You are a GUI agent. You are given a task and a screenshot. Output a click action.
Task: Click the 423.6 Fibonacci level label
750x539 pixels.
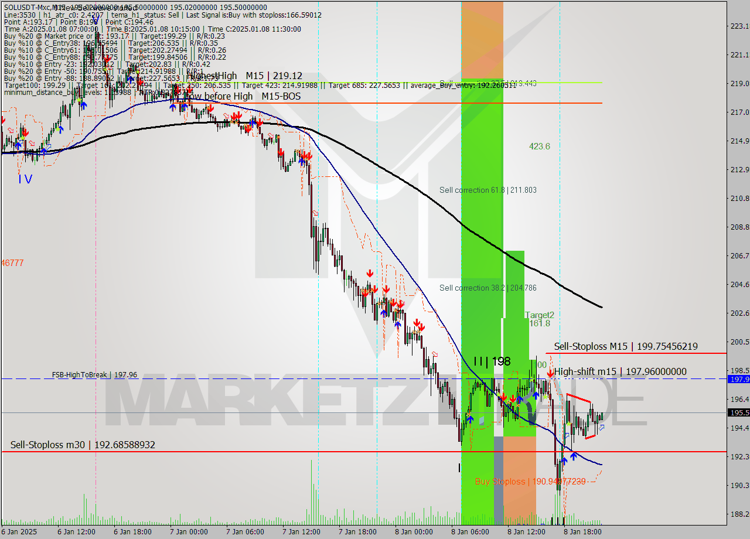(540, 146)
